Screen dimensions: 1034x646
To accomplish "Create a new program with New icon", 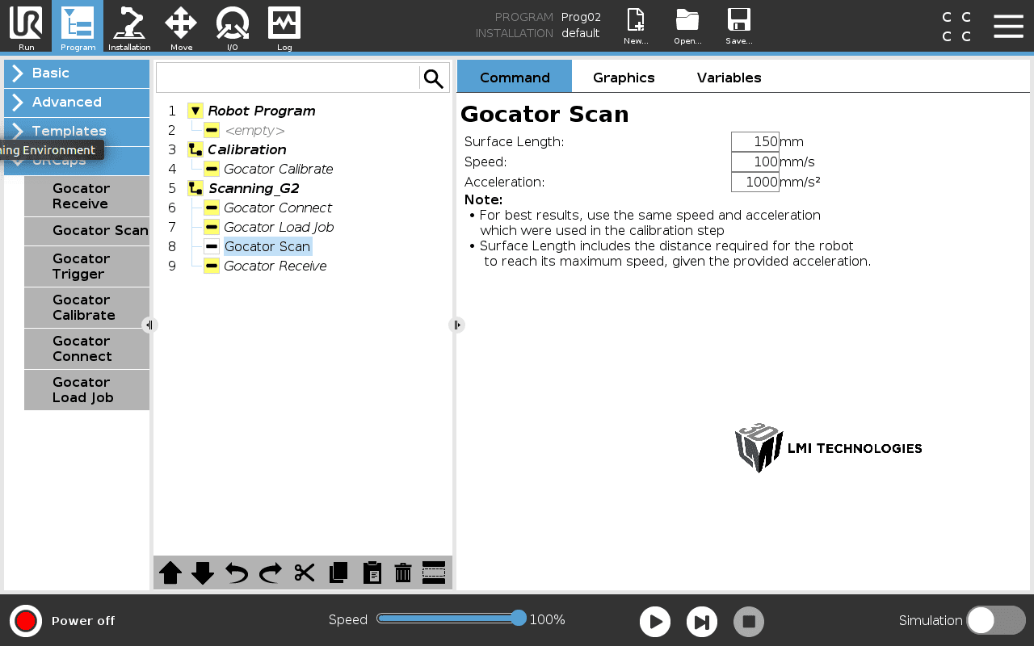I will (637, 27).
